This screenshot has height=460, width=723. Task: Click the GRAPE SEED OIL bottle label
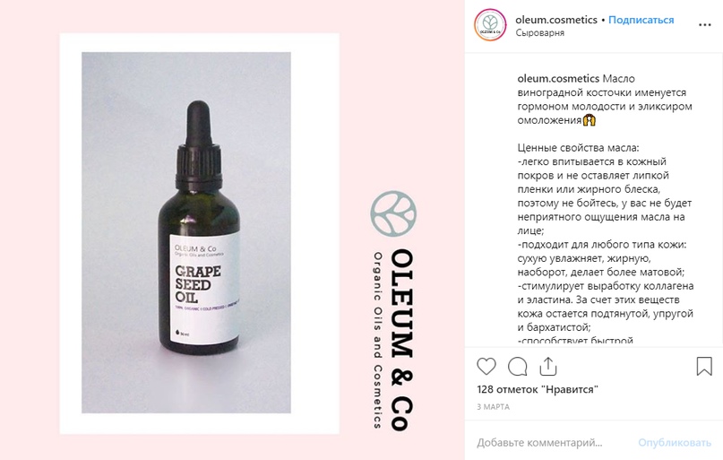tap(204, 289)
